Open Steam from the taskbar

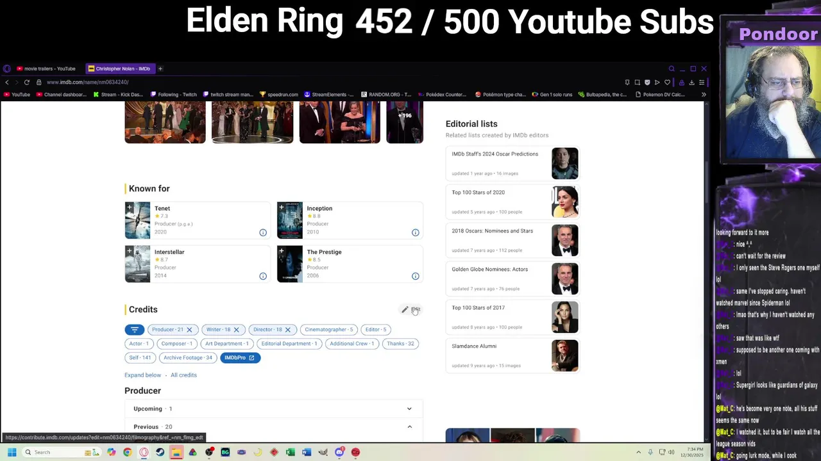(x=160, y=452)
